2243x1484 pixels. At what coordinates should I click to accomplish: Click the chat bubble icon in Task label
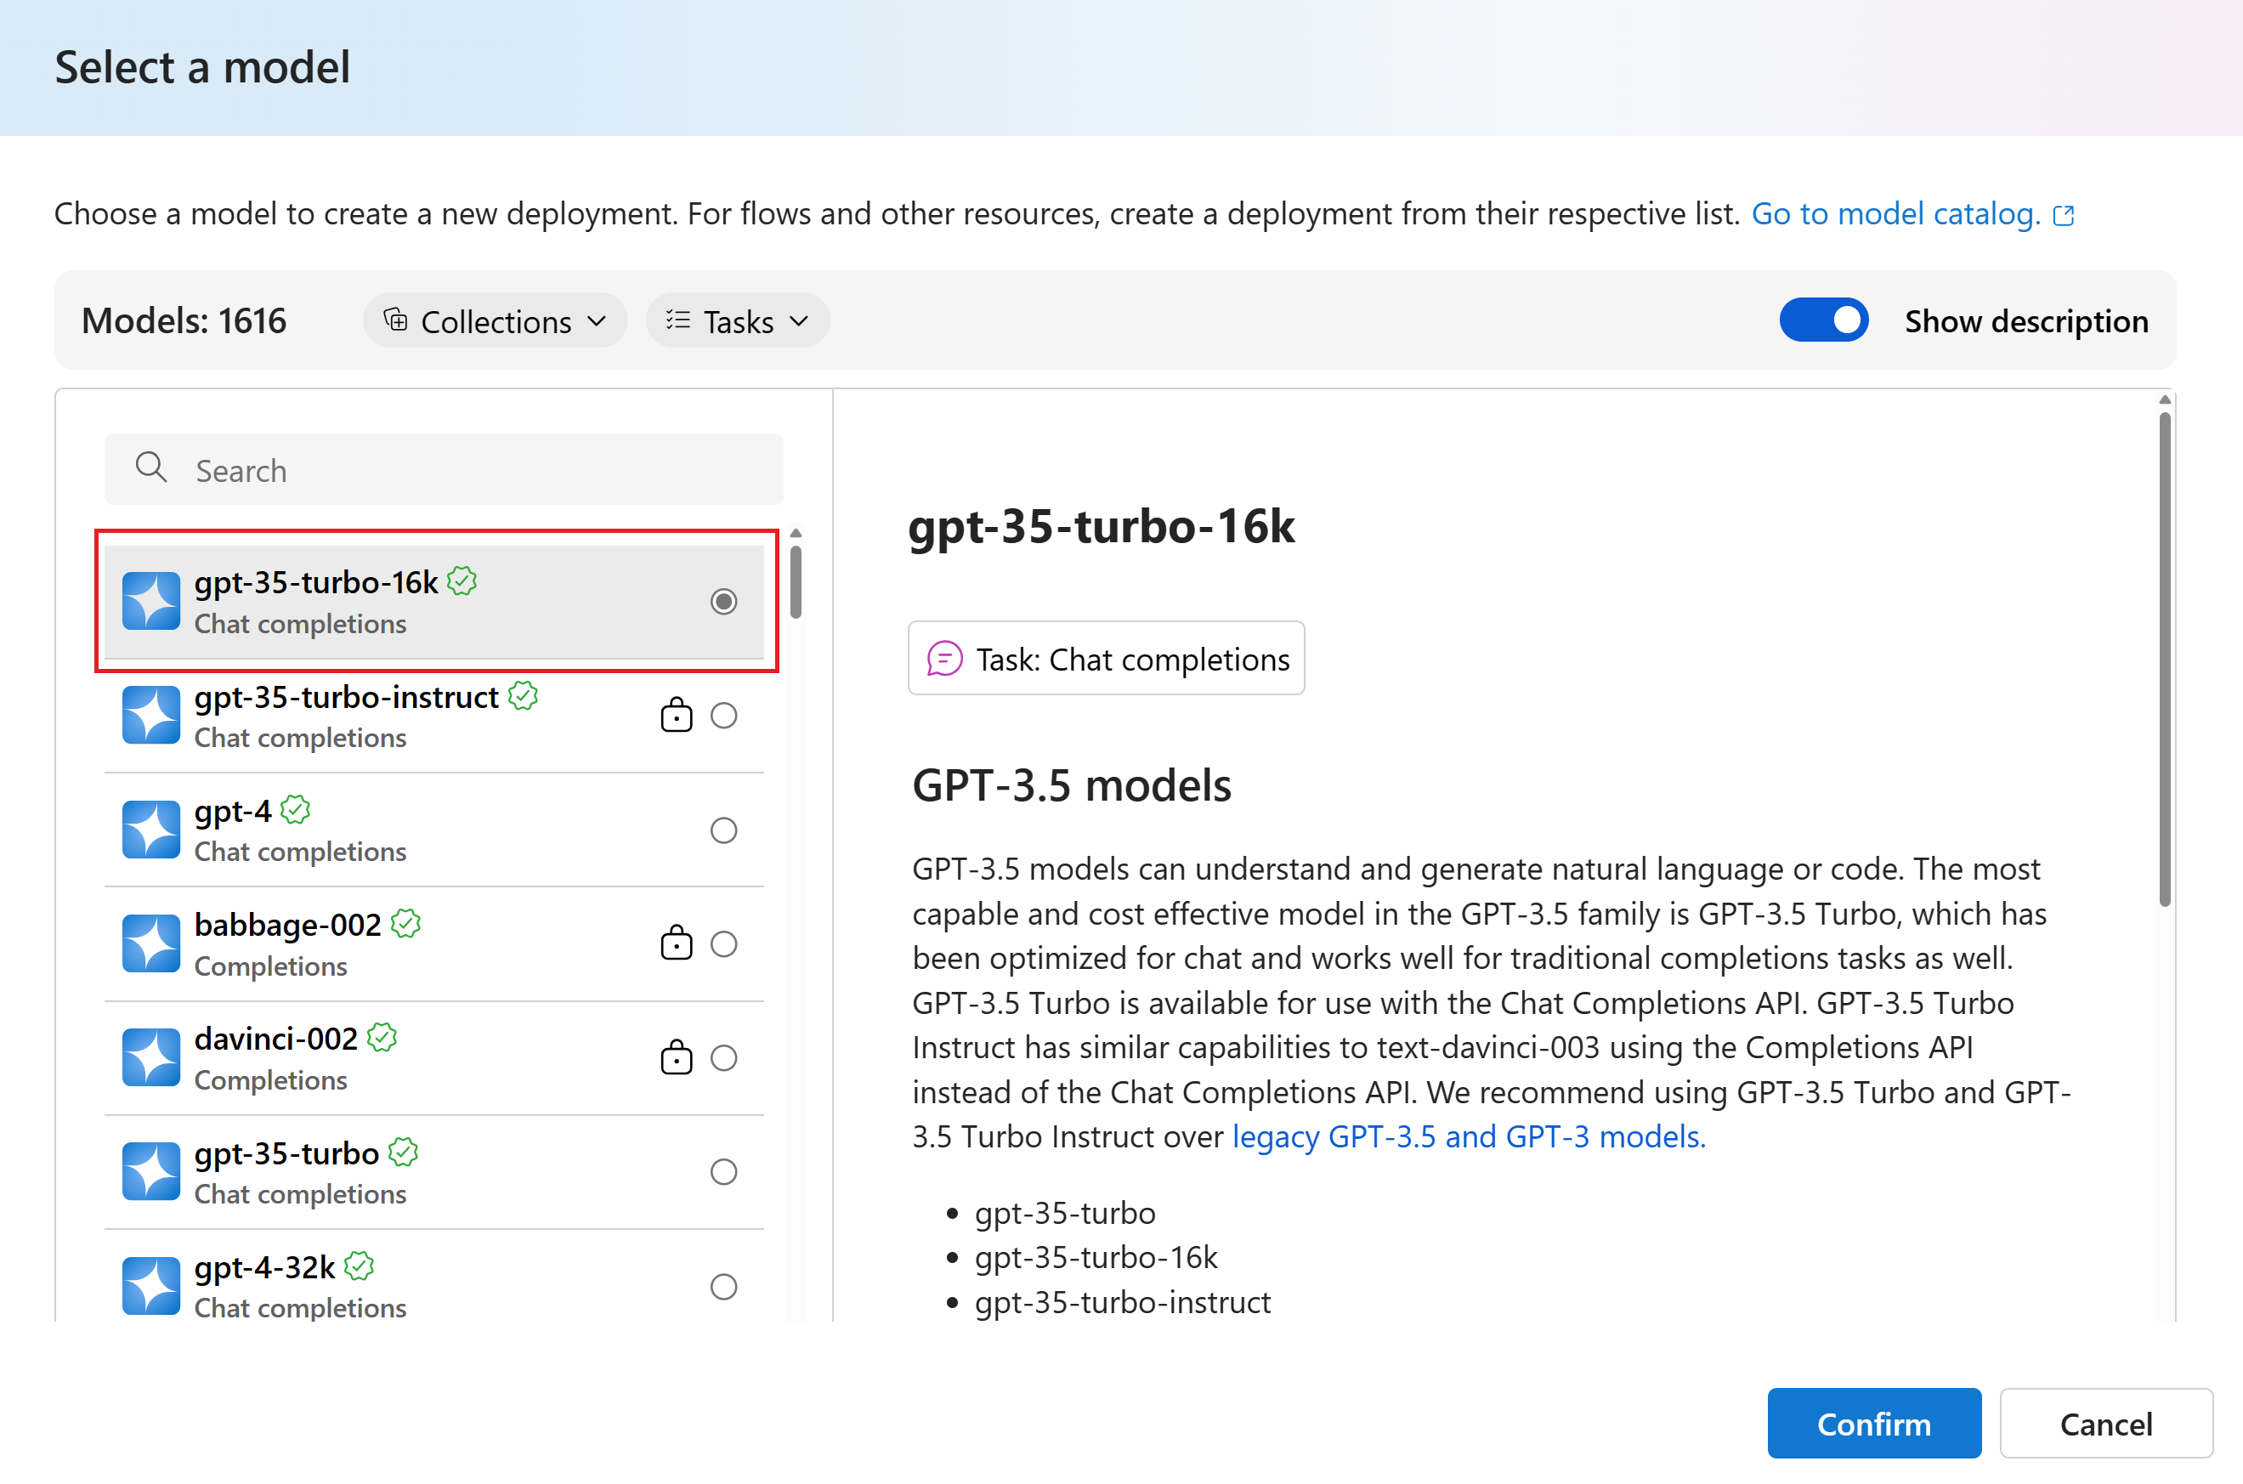point(944,658)
